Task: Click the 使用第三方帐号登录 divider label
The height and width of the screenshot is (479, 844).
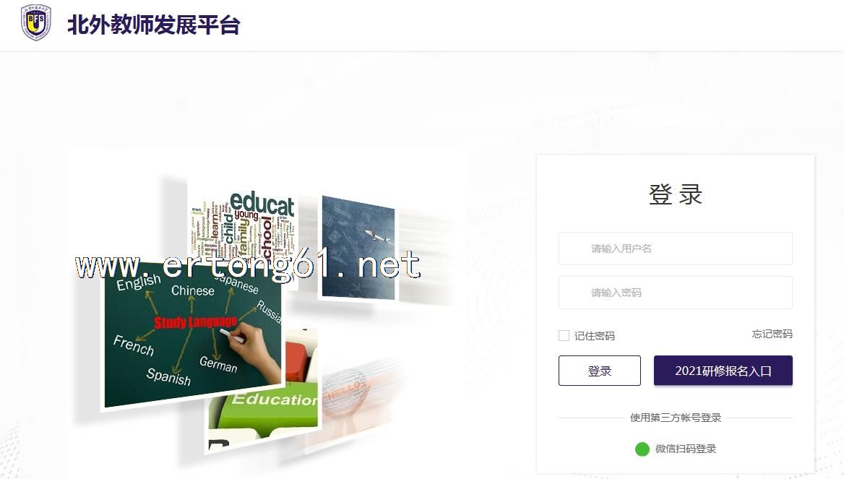Action: point(676,418)
